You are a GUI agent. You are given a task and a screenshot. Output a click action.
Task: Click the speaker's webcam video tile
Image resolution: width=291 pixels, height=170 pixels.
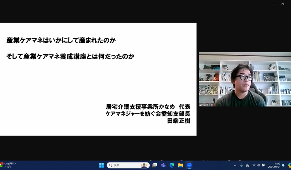click(245, 79)
